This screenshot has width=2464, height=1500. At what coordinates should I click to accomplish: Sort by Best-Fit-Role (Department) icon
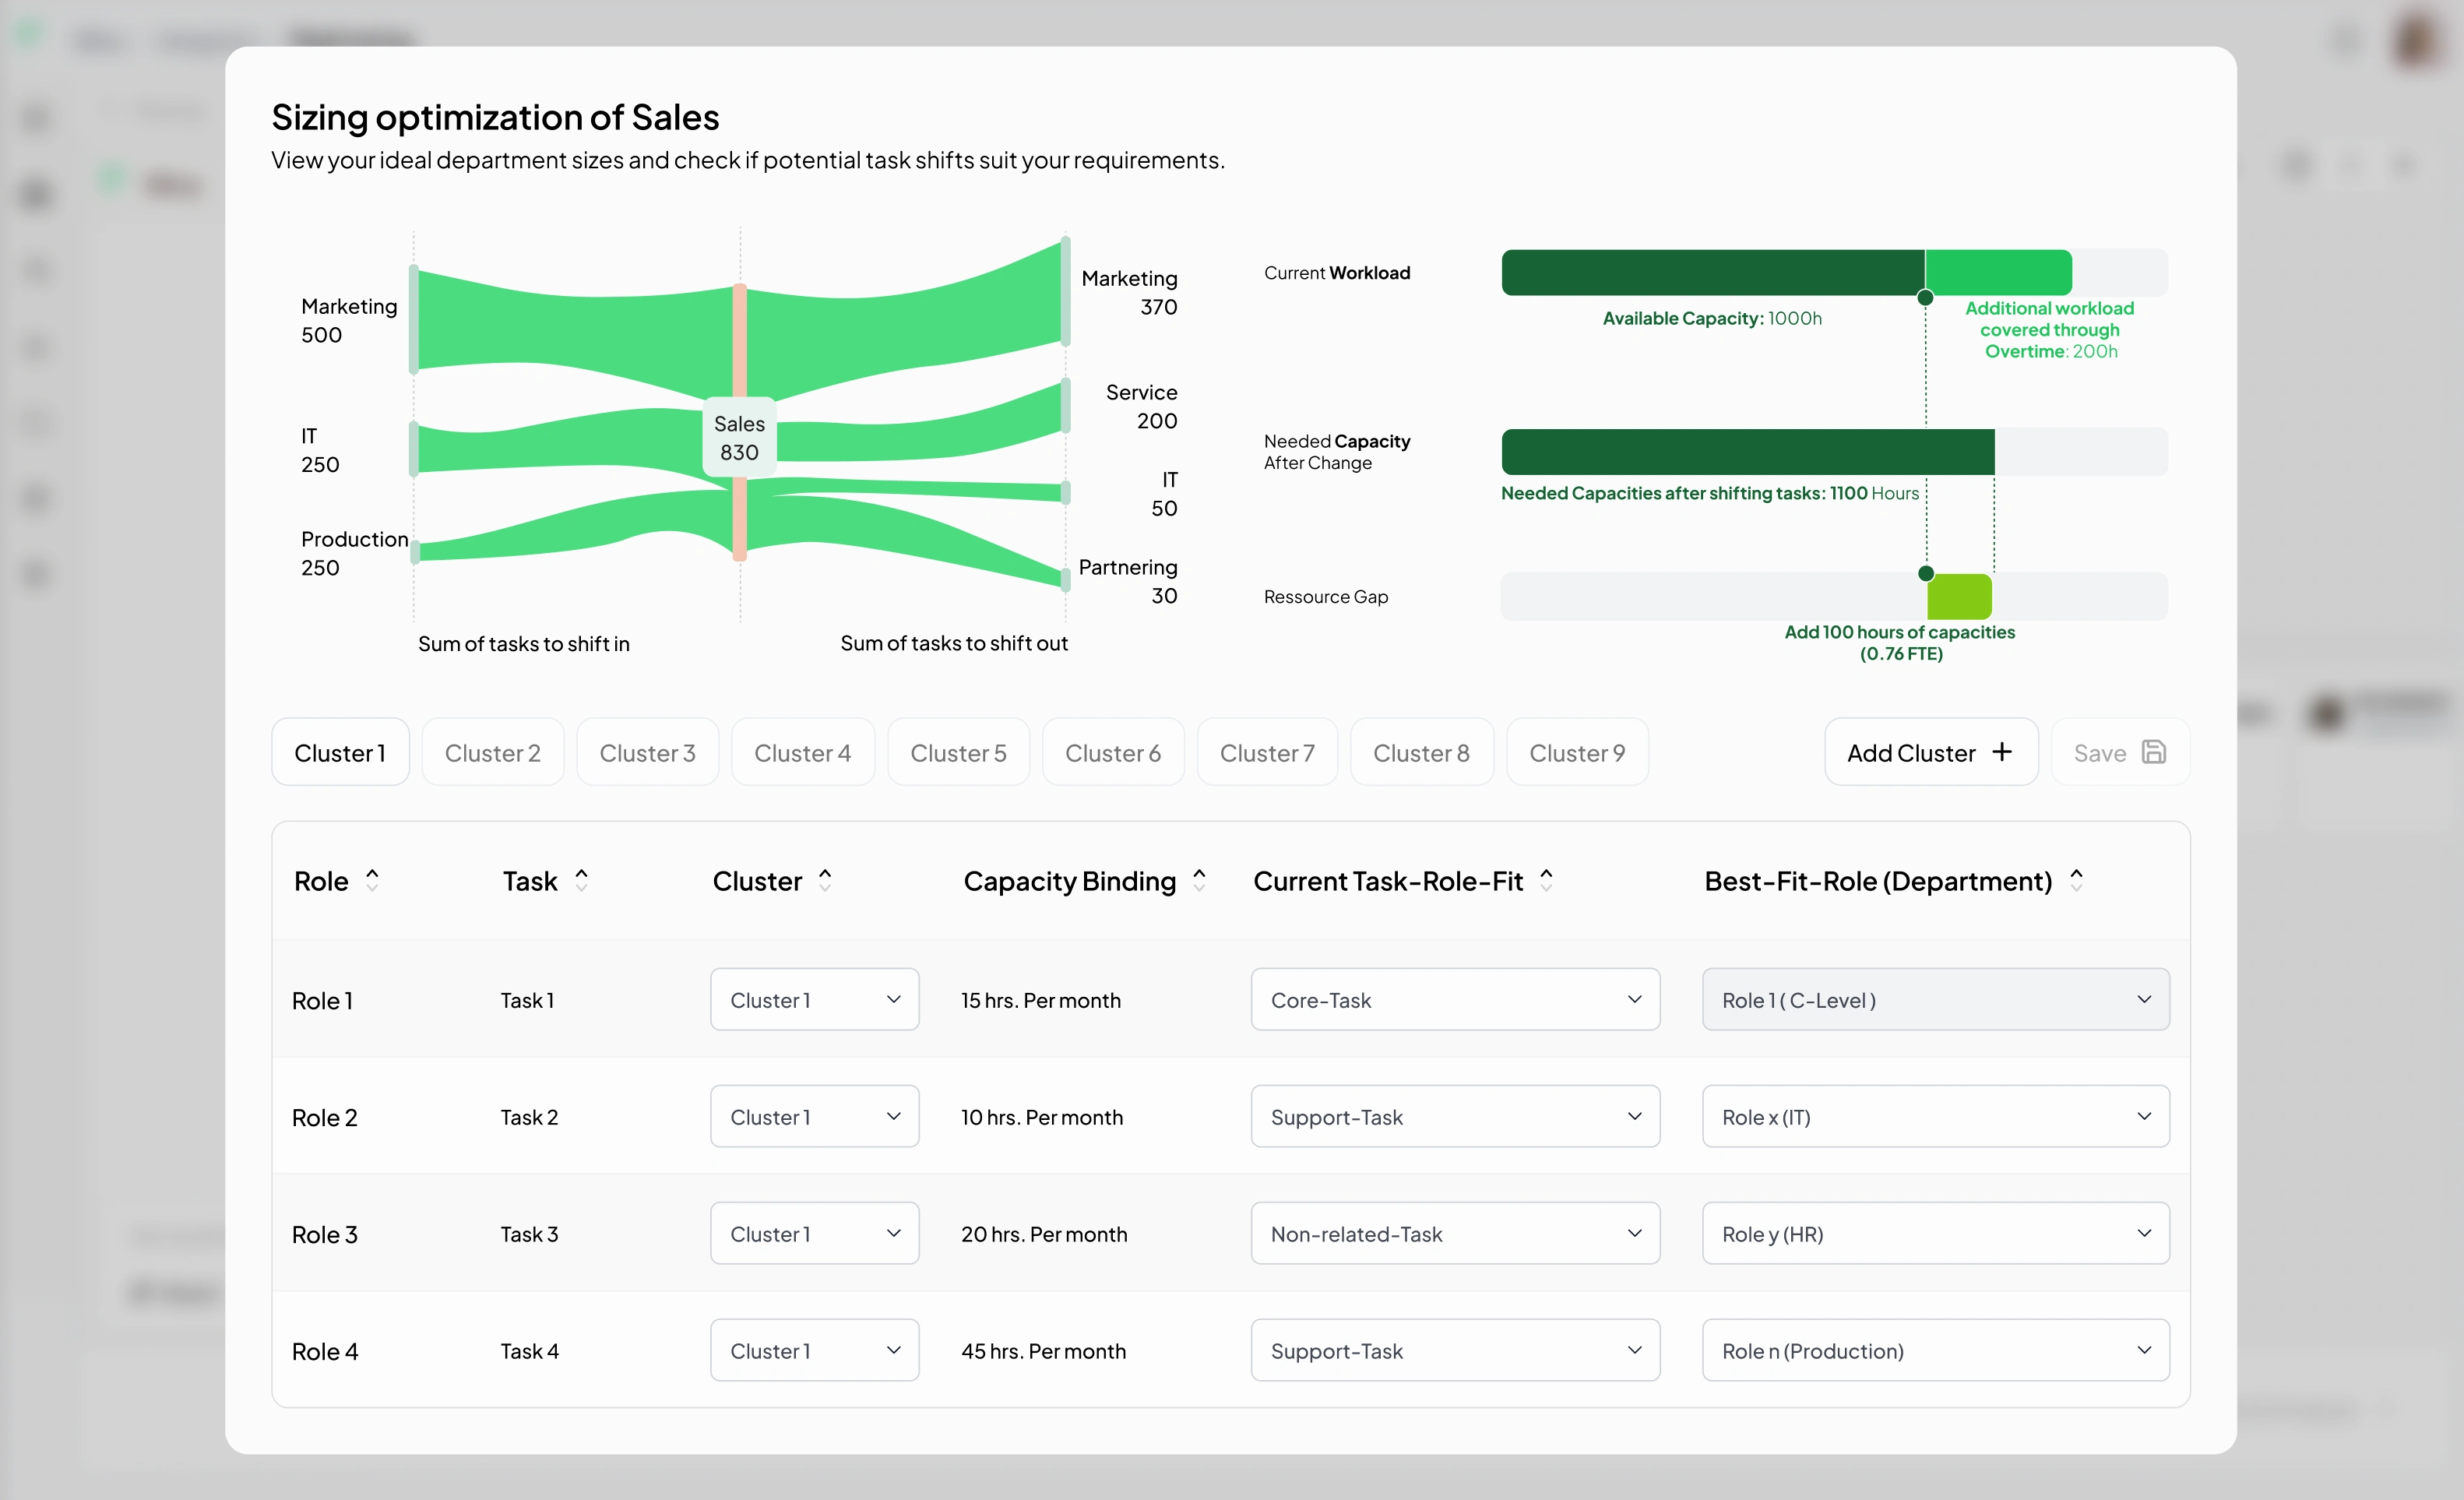(x=2076, y=880)
